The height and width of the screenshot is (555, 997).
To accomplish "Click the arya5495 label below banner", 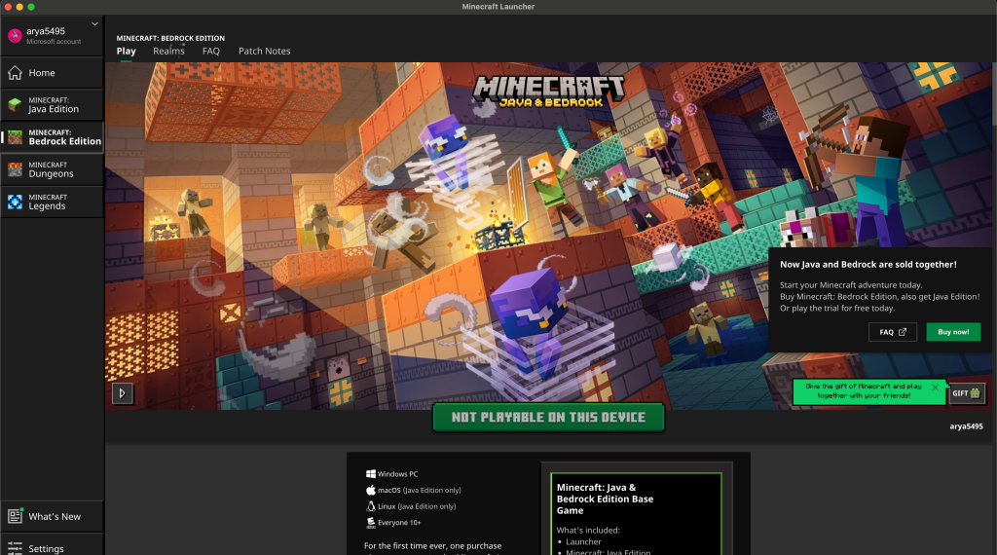I will (x=966, y=426).
